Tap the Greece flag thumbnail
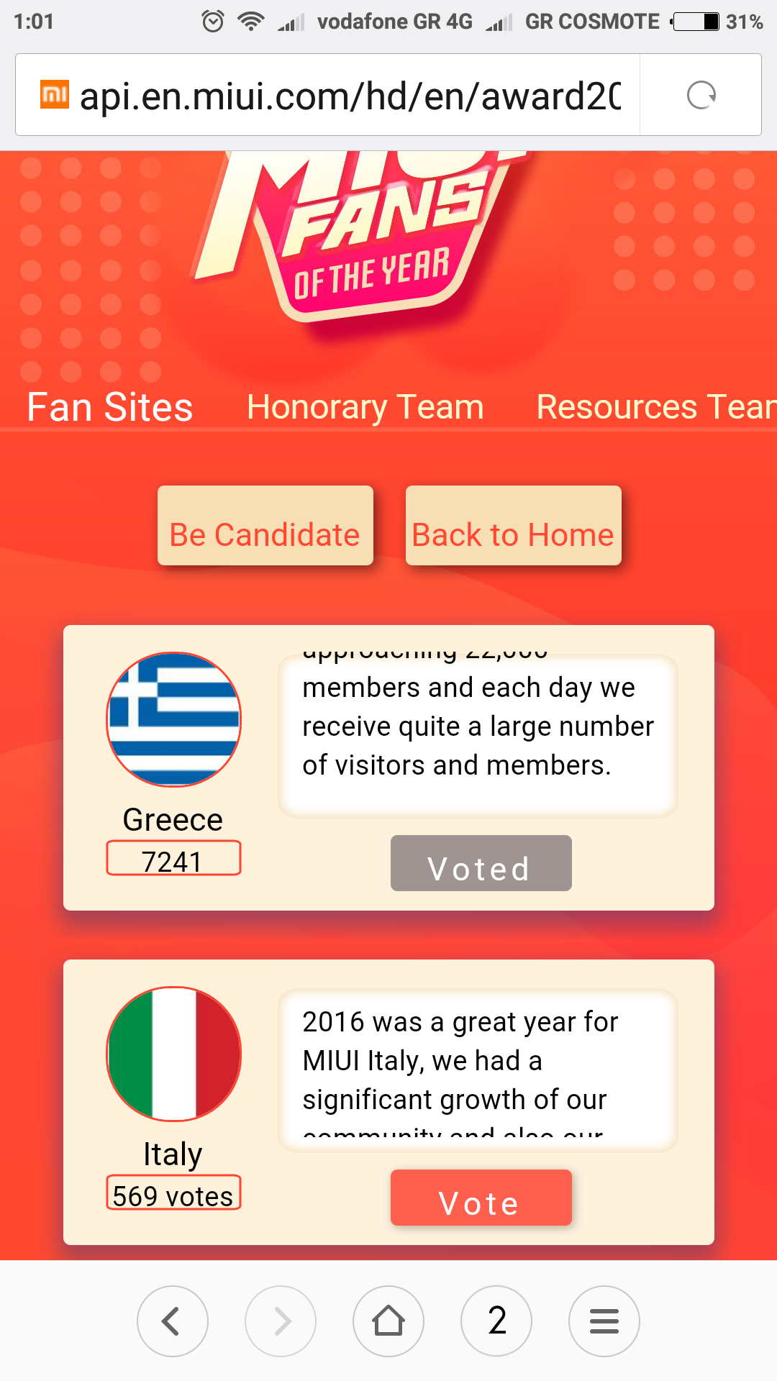Image resolution: width=777 pixels, height=1381 pixels. (x=173, y=719)
